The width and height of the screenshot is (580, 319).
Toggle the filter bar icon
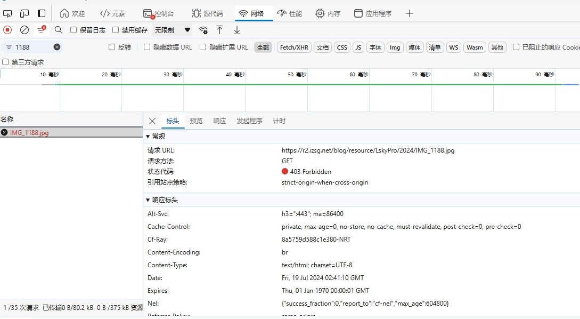coord(42,30)
